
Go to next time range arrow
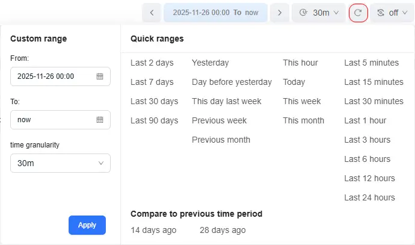point(280,12)
